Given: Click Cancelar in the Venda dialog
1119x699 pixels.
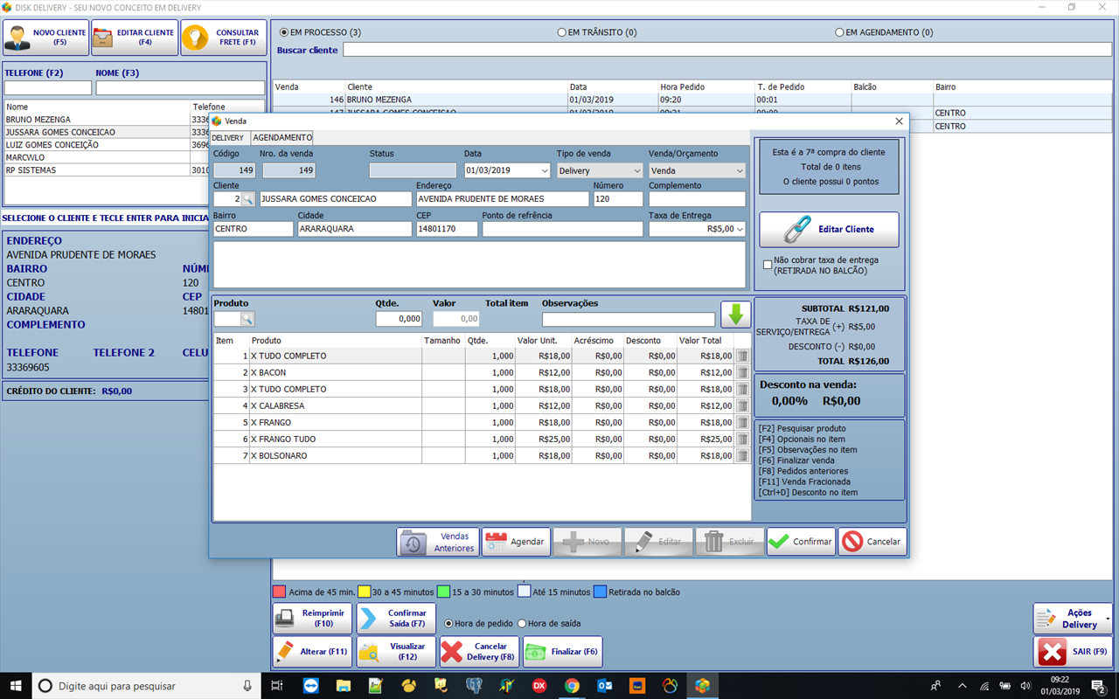Looking at the screenshot, I should pos(872,542).
